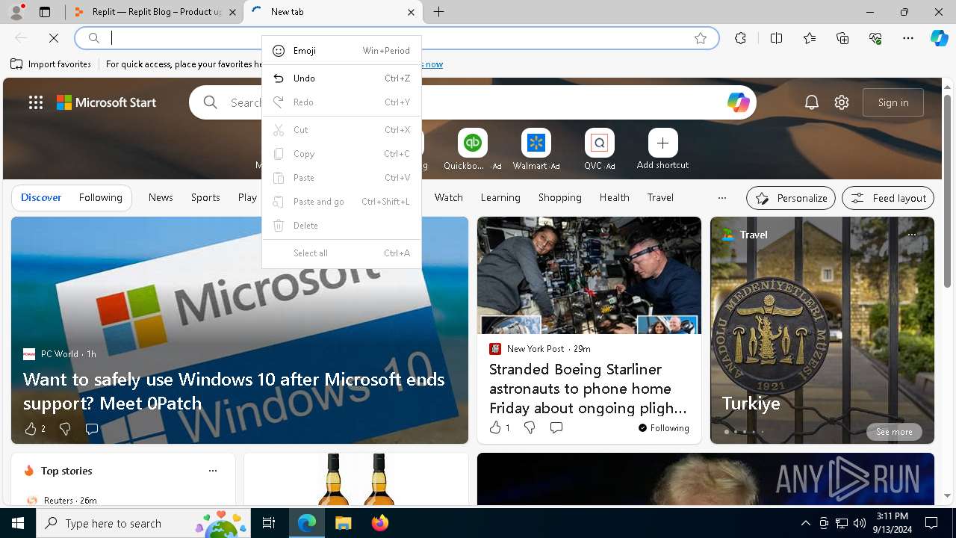Open the Feed layout options
The image size is (956, 538).
(888, 198)
